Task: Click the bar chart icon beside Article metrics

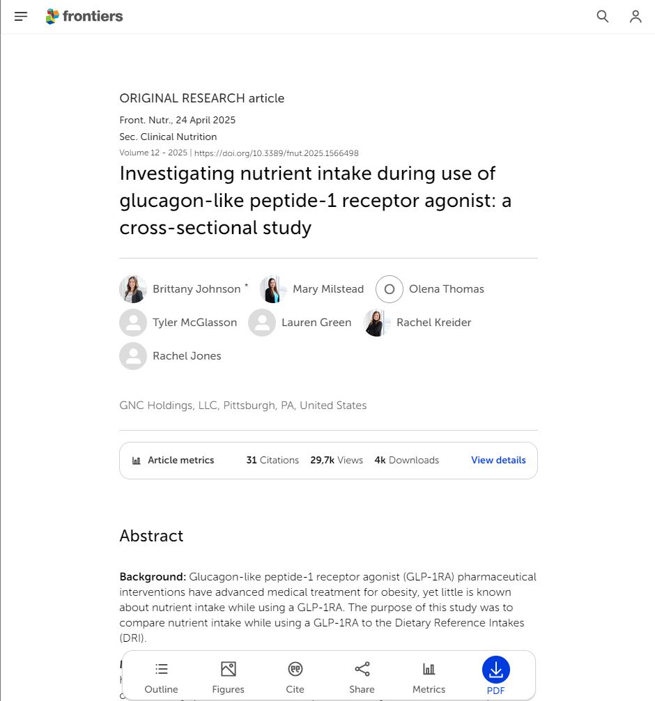Action: click(x=137, y=461)
